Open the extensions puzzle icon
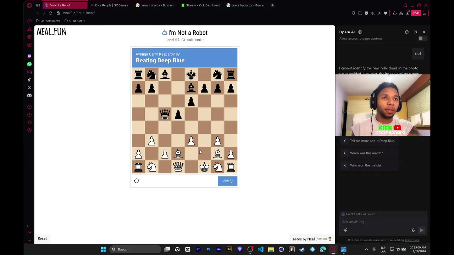 (x=394, y=13)
